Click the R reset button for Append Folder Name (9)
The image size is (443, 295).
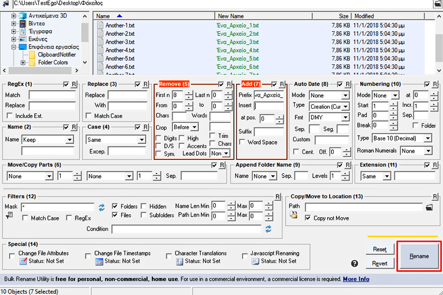click(348, 165)
